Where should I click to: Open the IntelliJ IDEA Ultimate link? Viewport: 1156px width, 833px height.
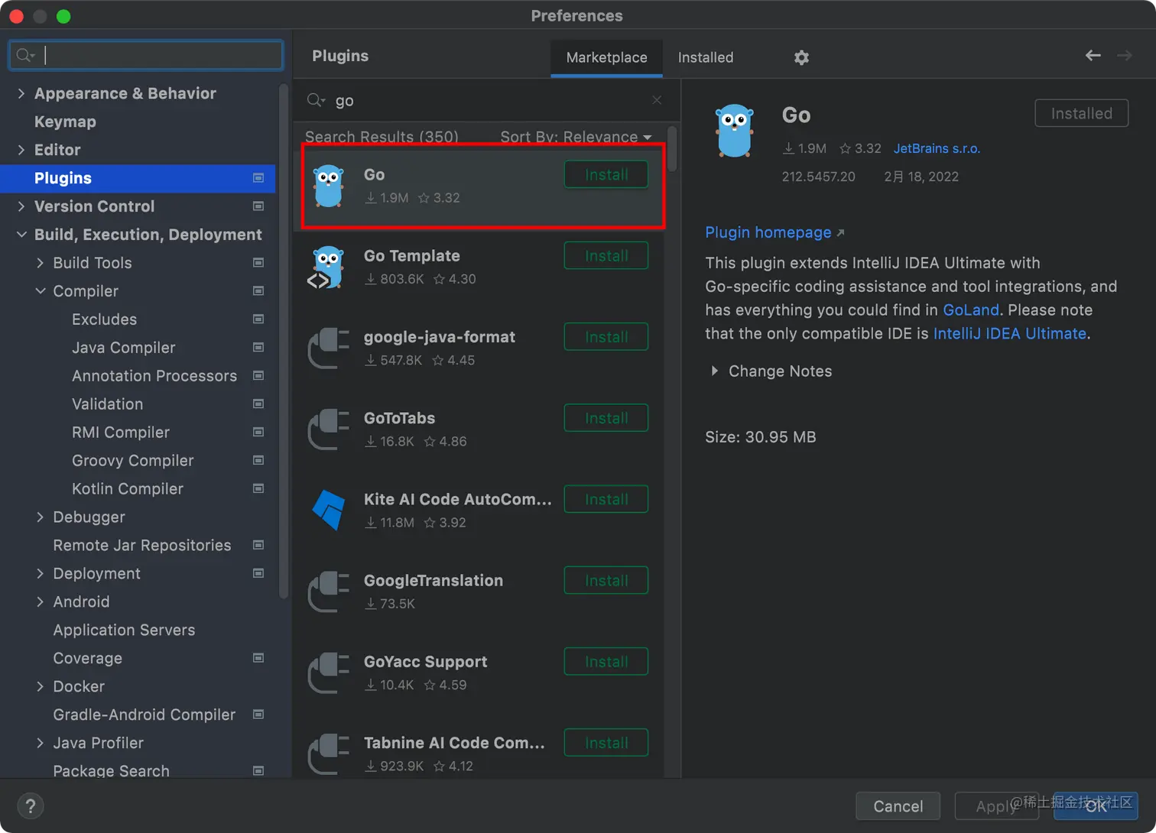coord(1009,333)
